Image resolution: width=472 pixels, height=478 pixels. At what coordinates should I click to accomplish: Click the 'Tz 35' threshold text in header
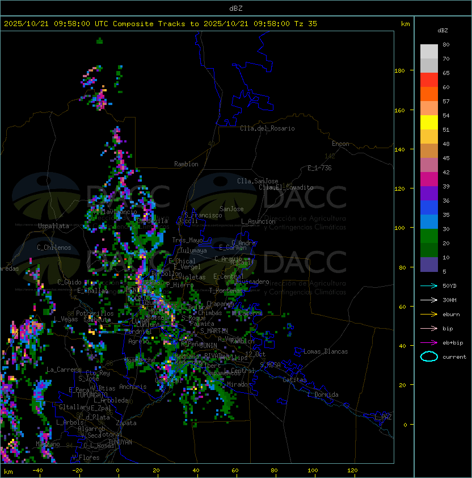pos(306,24)
